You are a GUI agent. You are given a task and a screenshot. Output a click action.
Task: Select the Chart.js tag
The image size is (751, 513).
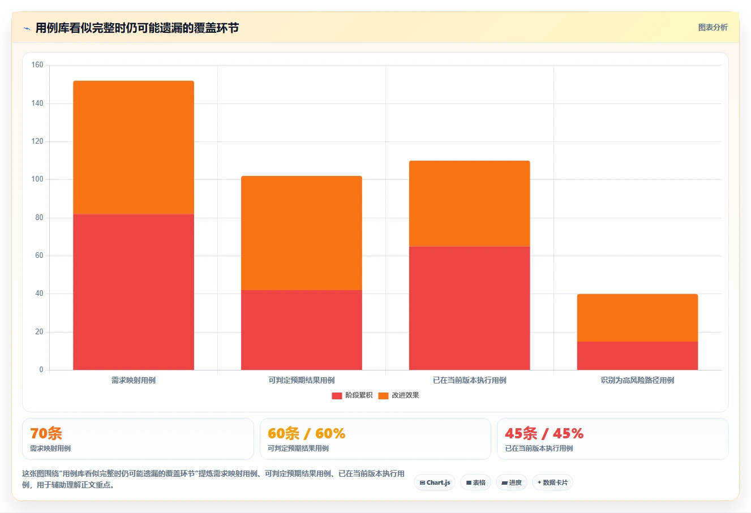[435, 482]
